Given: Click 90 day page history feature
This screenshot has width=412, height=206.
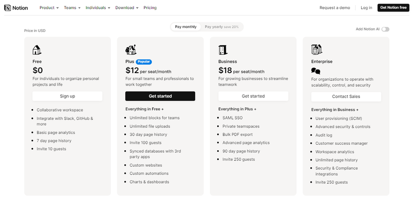Looking at the screenshot, I should [241, 151].
